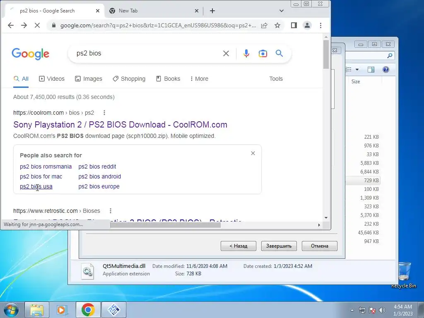Click the Назад button in installer

pos(238,246)
